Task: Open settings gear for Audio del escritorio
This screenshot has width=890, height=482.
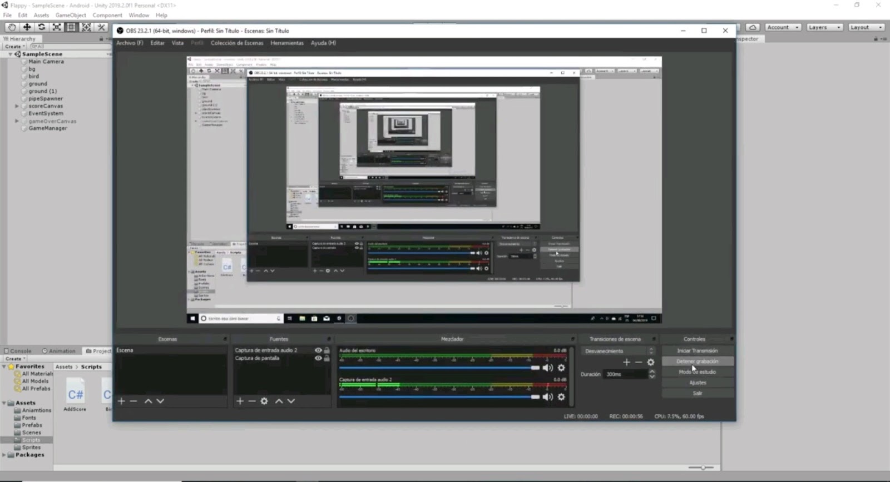Action: tap(561, 368)
